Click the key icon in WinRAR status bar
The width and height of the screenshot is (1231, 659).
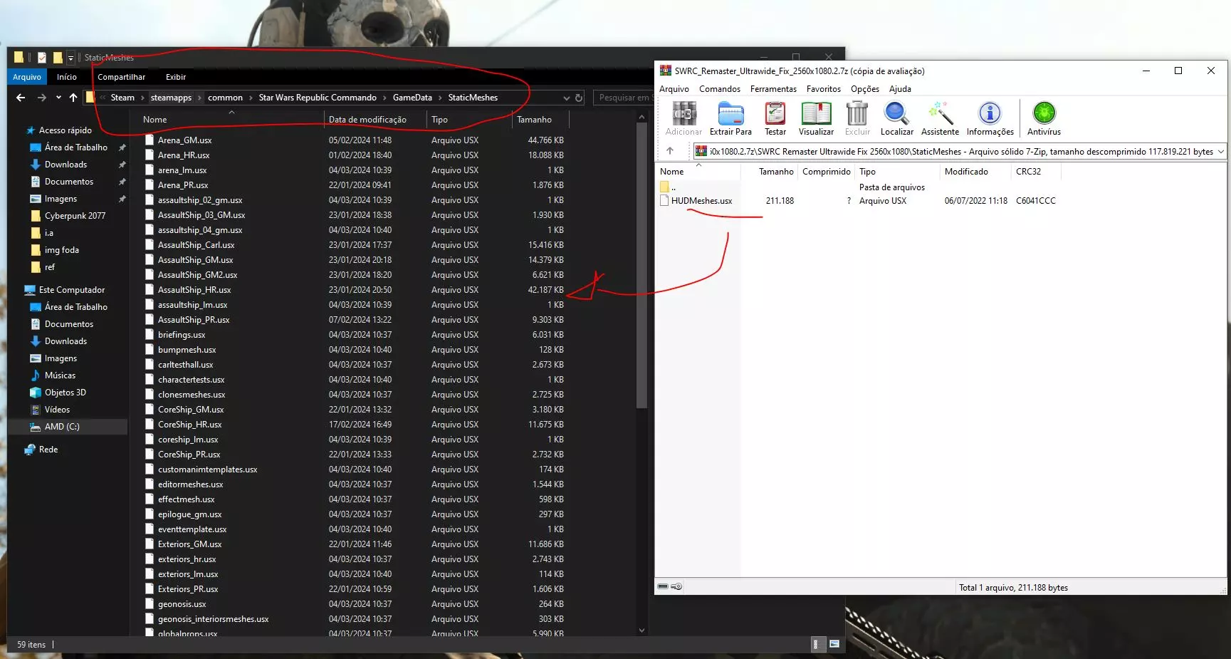676,587
